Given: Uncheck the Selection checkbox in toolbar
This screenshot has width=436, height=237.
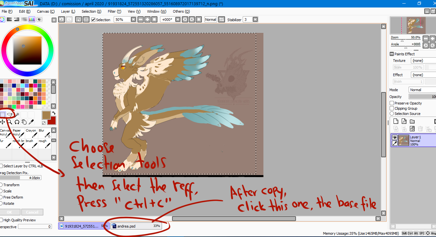Looking at the screenshot, I should (93, 20).
